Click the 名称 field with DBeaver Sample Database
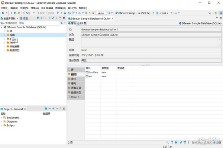The width and height of the screenshot is (223, 148). click(x=151, y=35)
